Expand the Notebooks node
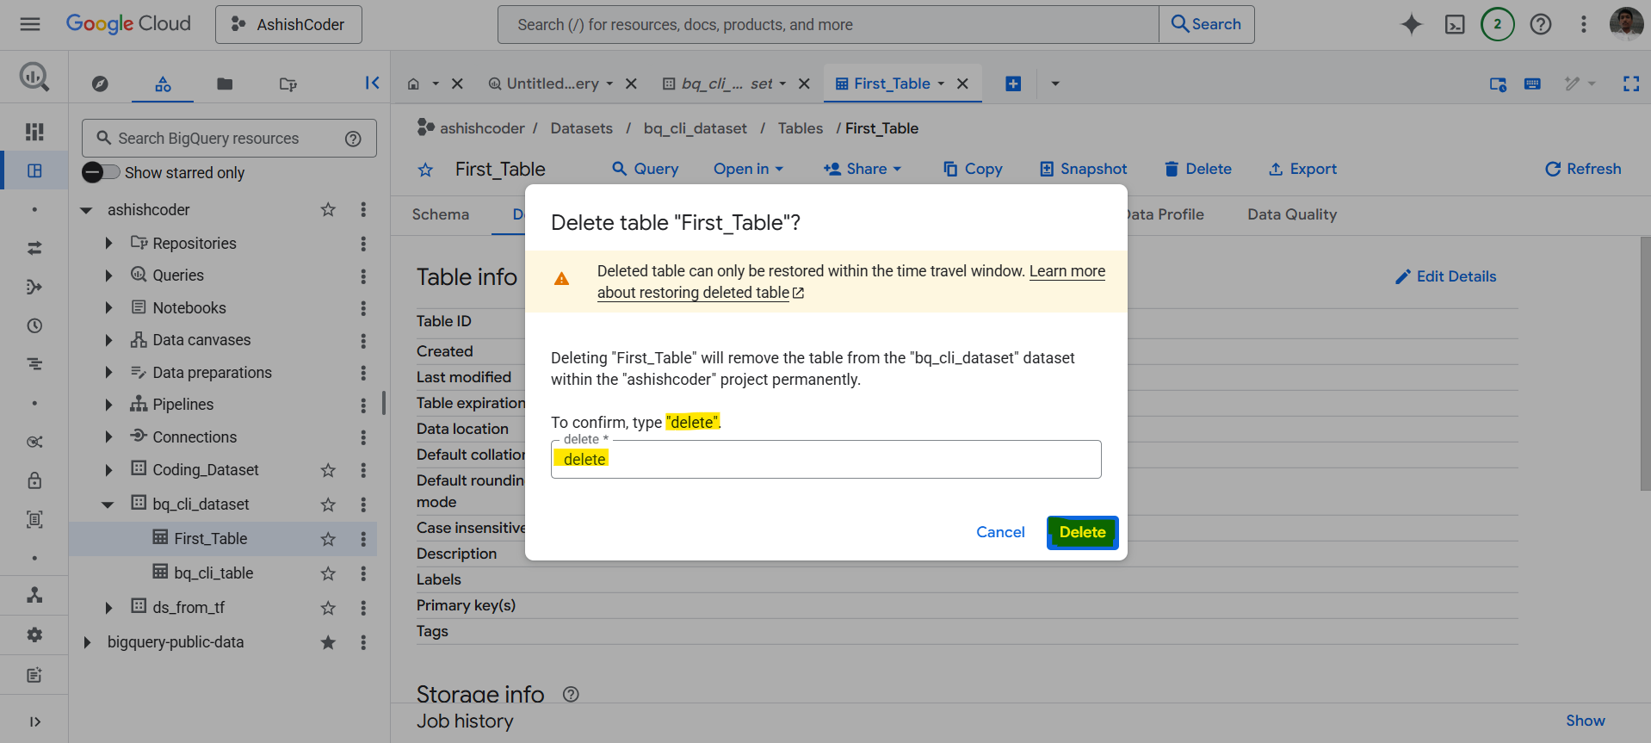 click(x=108, y=308)
